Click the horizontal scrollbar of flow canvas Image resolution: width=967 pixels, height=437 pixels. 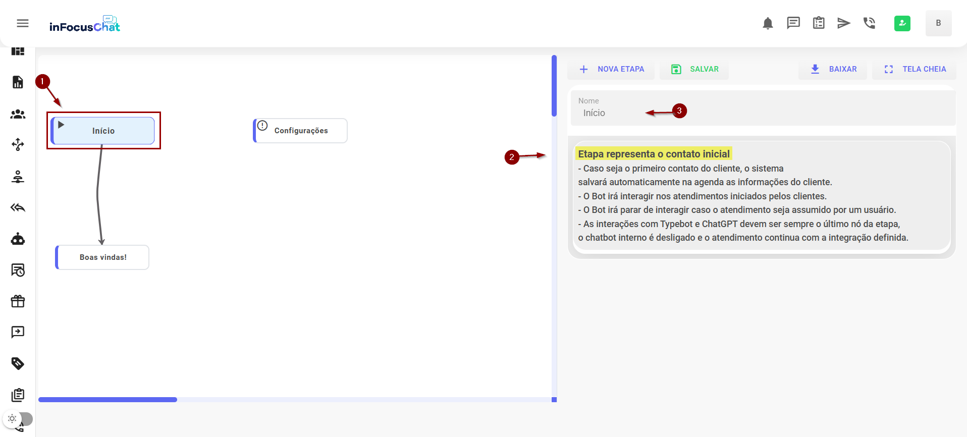click(108, 400)
